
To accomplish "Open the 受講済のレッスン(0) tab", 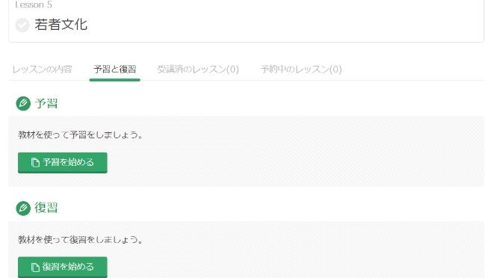I will pyautogui.click(x=198, y=69).
